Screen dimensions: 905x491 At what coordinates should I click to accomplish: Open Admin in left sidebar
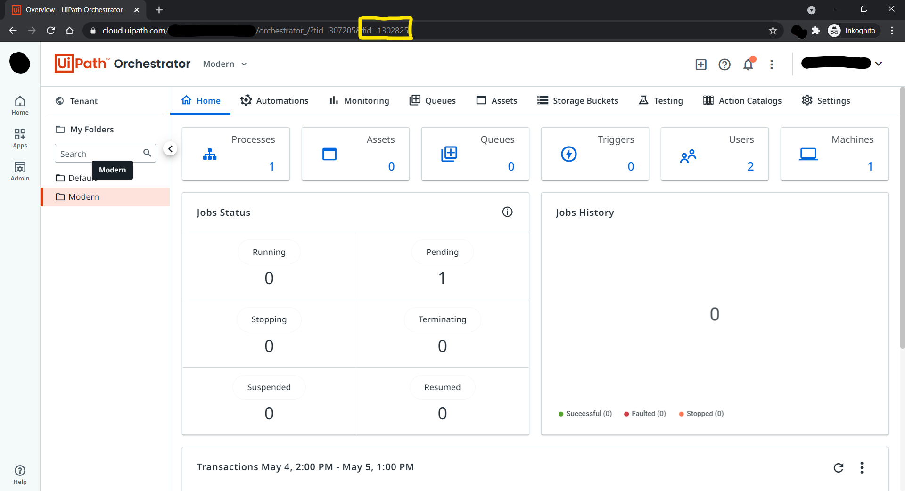point(20,171)
